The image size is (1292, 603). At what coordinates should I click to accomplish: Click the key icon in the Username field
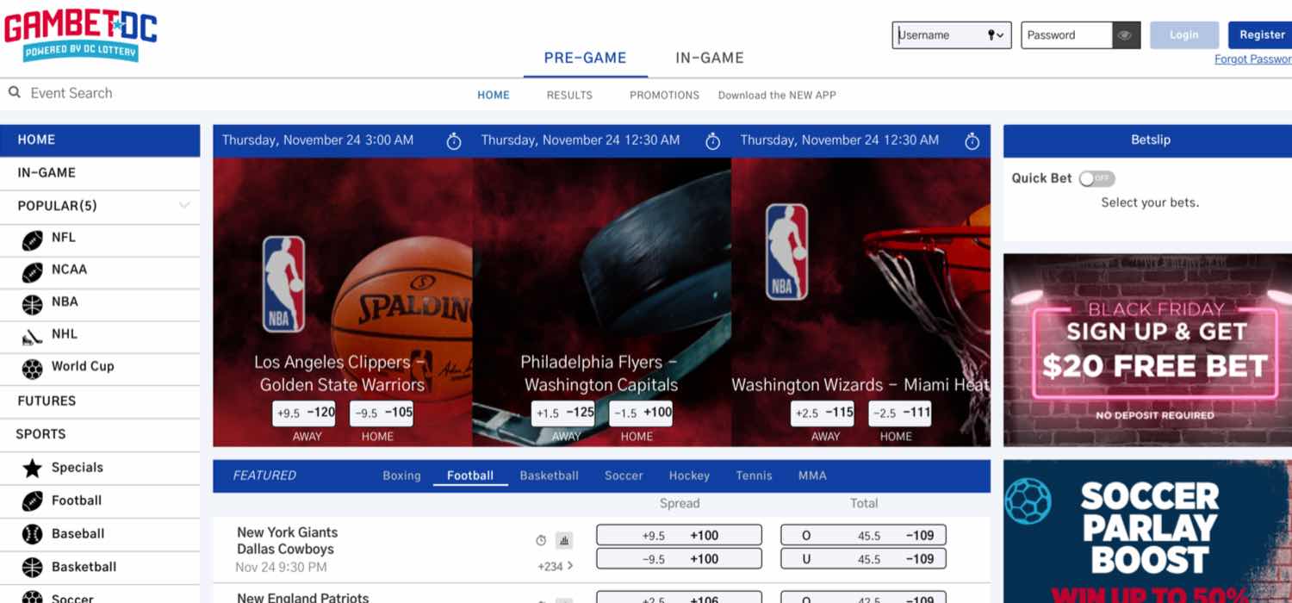(991, 35)
